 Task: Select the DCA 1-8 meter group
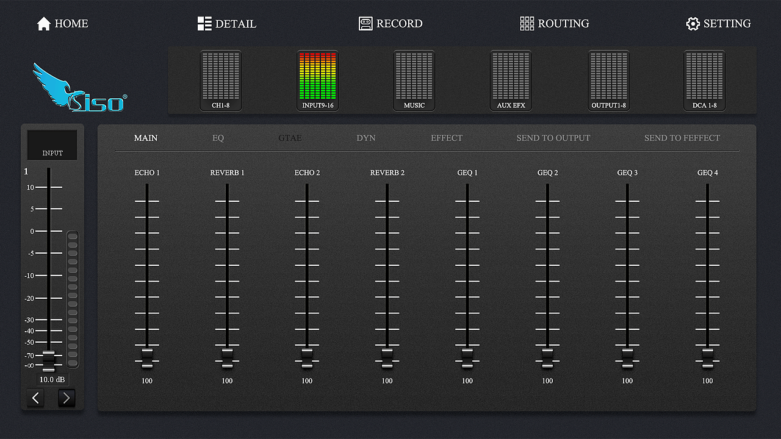[704, 80]
